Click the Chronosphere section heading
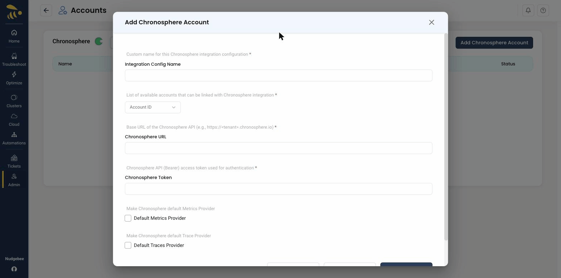This screenshot has width=561, height=278. pyautogui.click(x=71, y=41)
